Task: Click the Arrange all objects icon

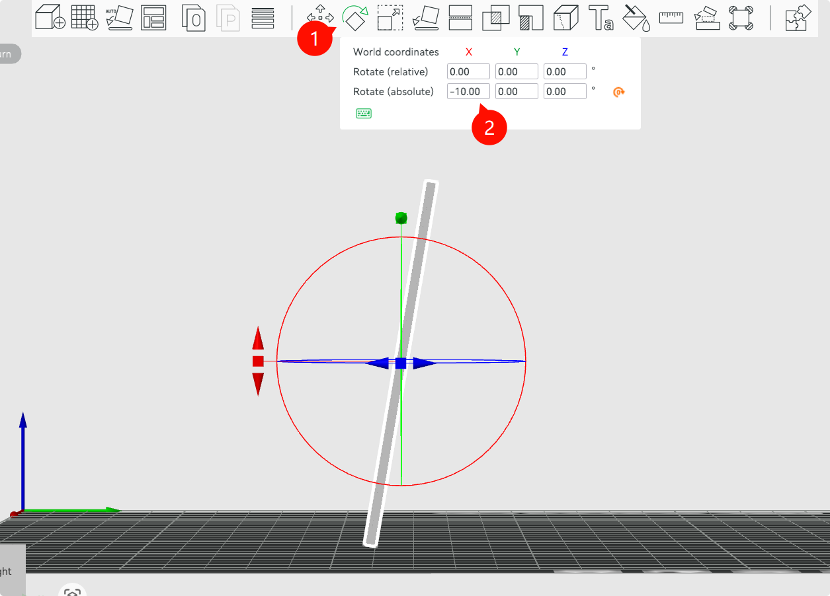Action: 153,18
